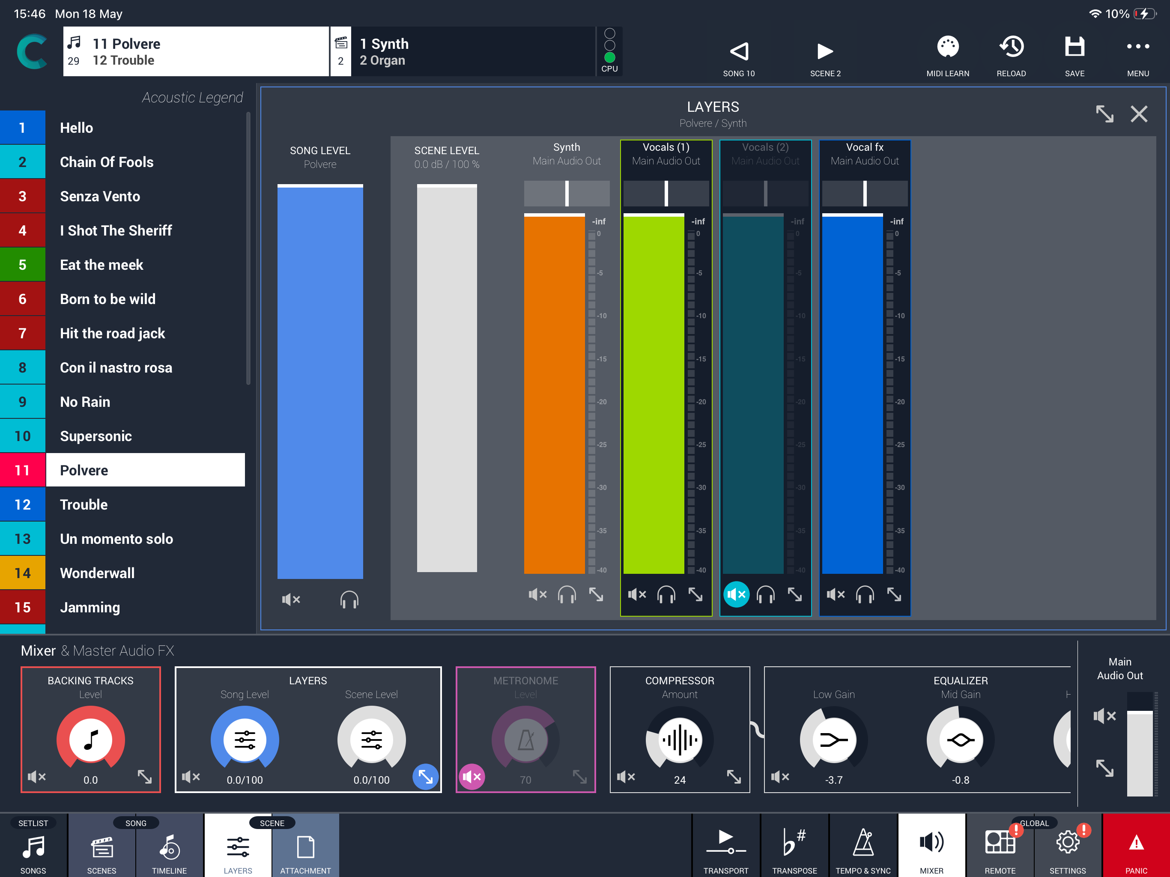Viewport: 1170px width, 877px height.
Task: Expand the Synth layer details
Action: pyautogui.click(x=596, y=594)
